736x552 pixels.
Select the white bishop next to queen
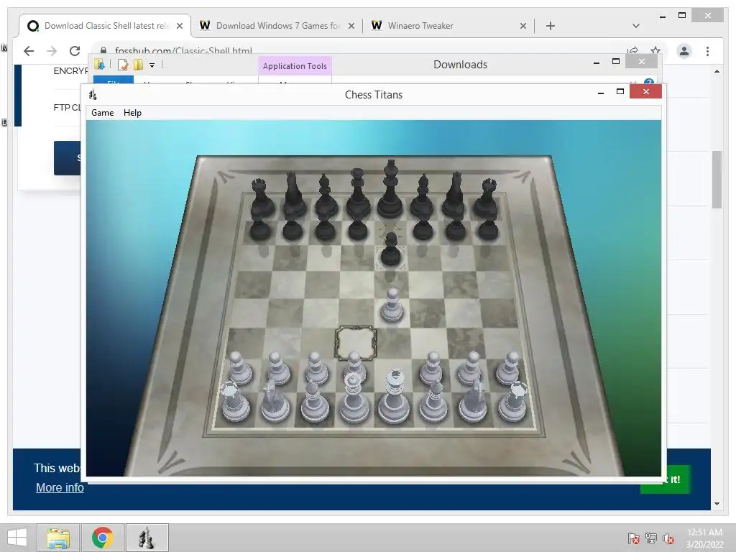[315, 400]
